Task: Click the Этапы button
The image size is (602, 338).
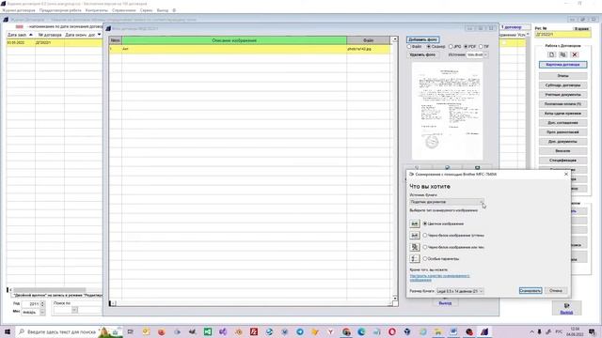Action: 562,76
